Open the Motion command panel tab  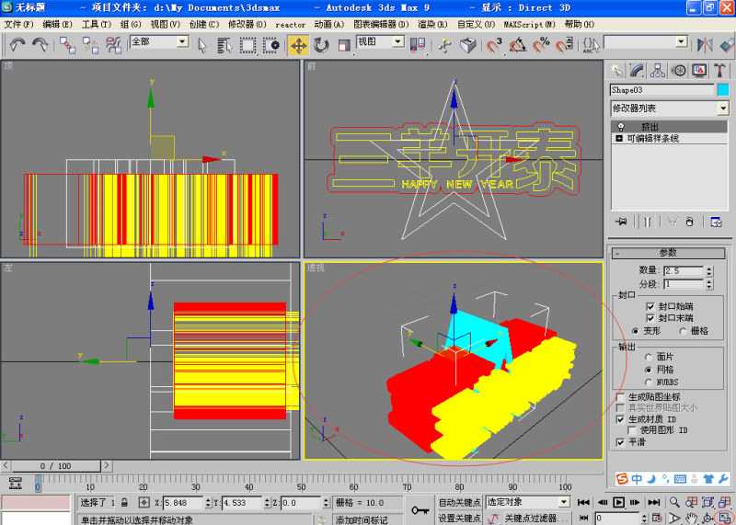tap(678, 71)
